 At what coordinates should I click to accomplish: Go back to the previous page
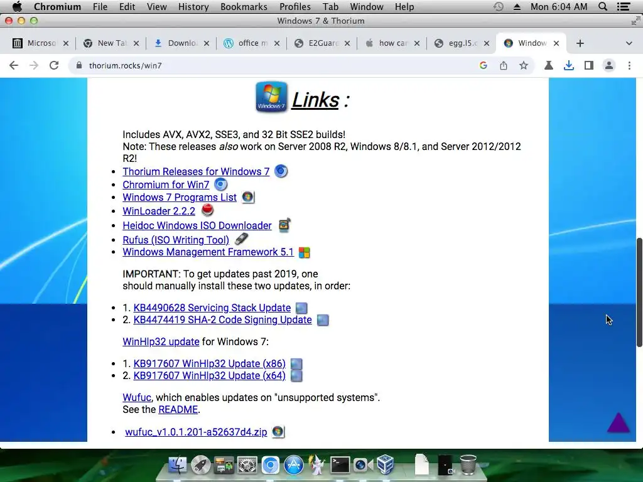14,65
